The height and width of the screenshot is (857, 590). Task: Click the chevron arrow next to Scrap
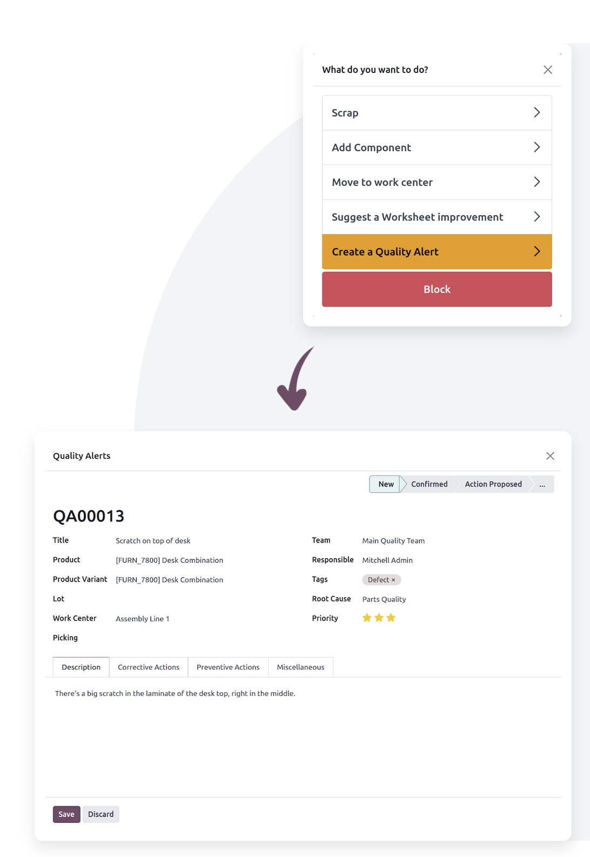pos(537,112)
